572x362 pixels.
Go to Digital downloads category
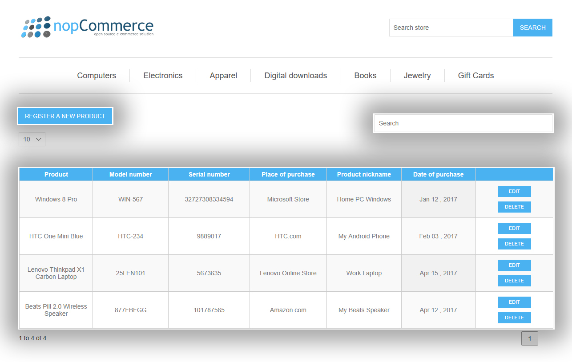point(296,76)
